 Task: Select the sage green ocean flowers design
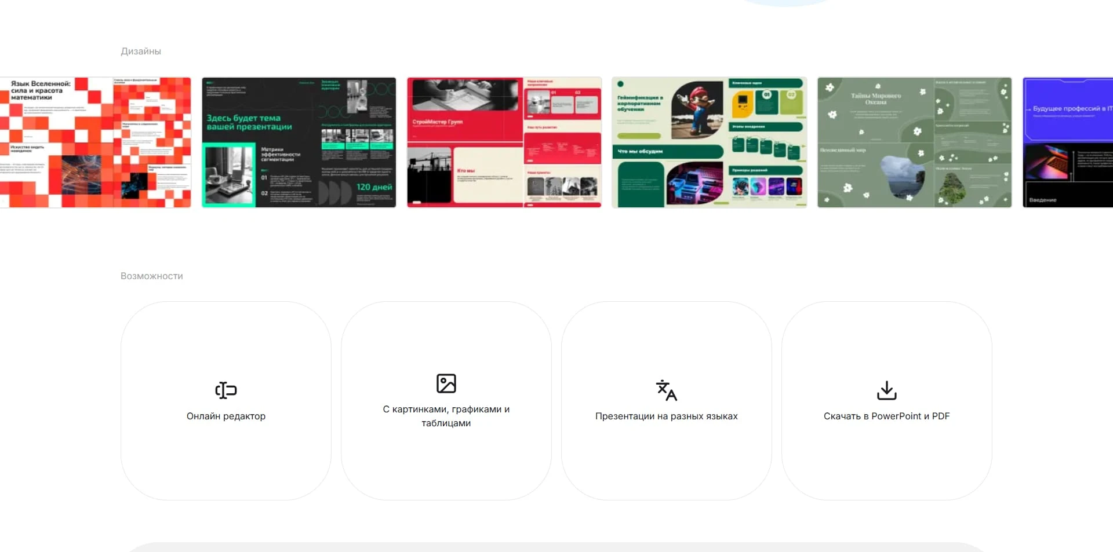point(914,142)
